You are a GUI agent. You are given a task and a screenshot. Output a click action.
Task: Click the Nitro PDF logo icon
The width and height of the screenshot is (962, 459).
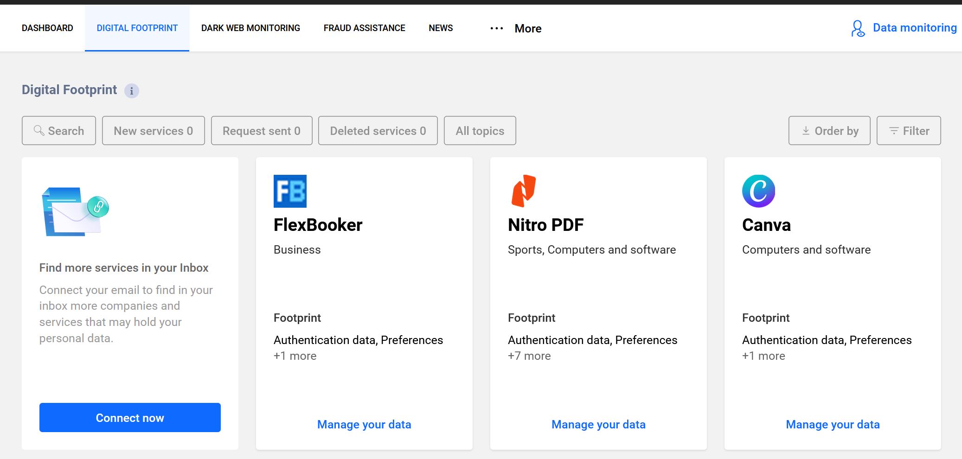[524, 191]
